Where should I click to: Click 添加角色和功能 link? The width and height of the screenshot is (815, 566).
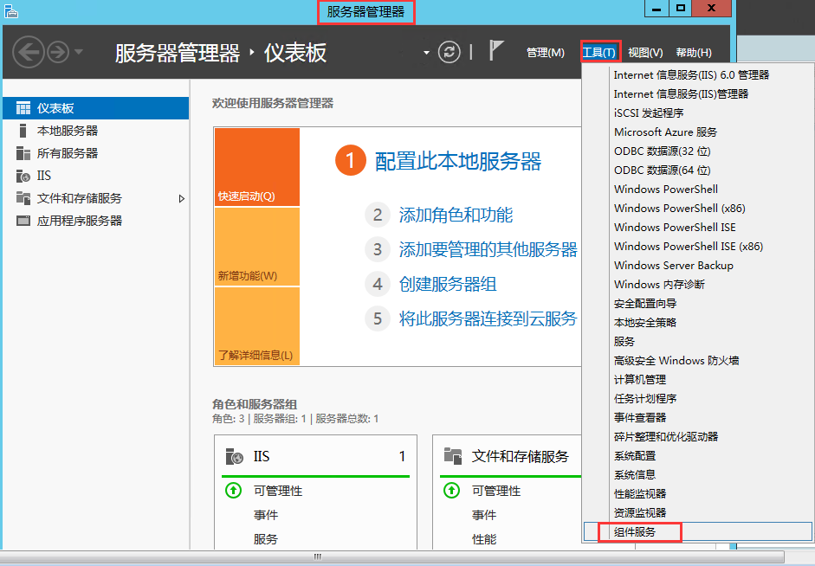click(x=456, y=215)
